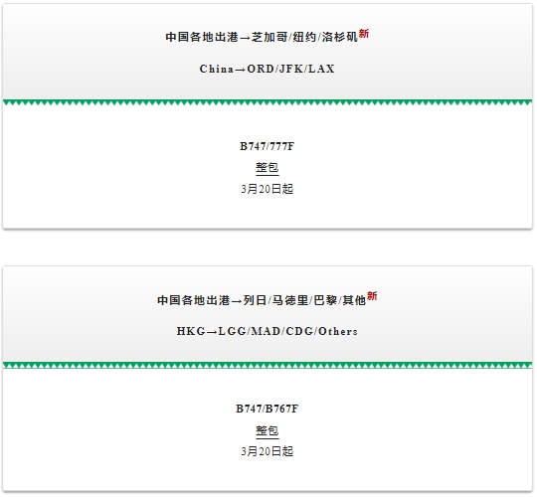Click the China→ORD/JFK/LAX route subtitle
The image size is (537, 497).
coord(268,69)
